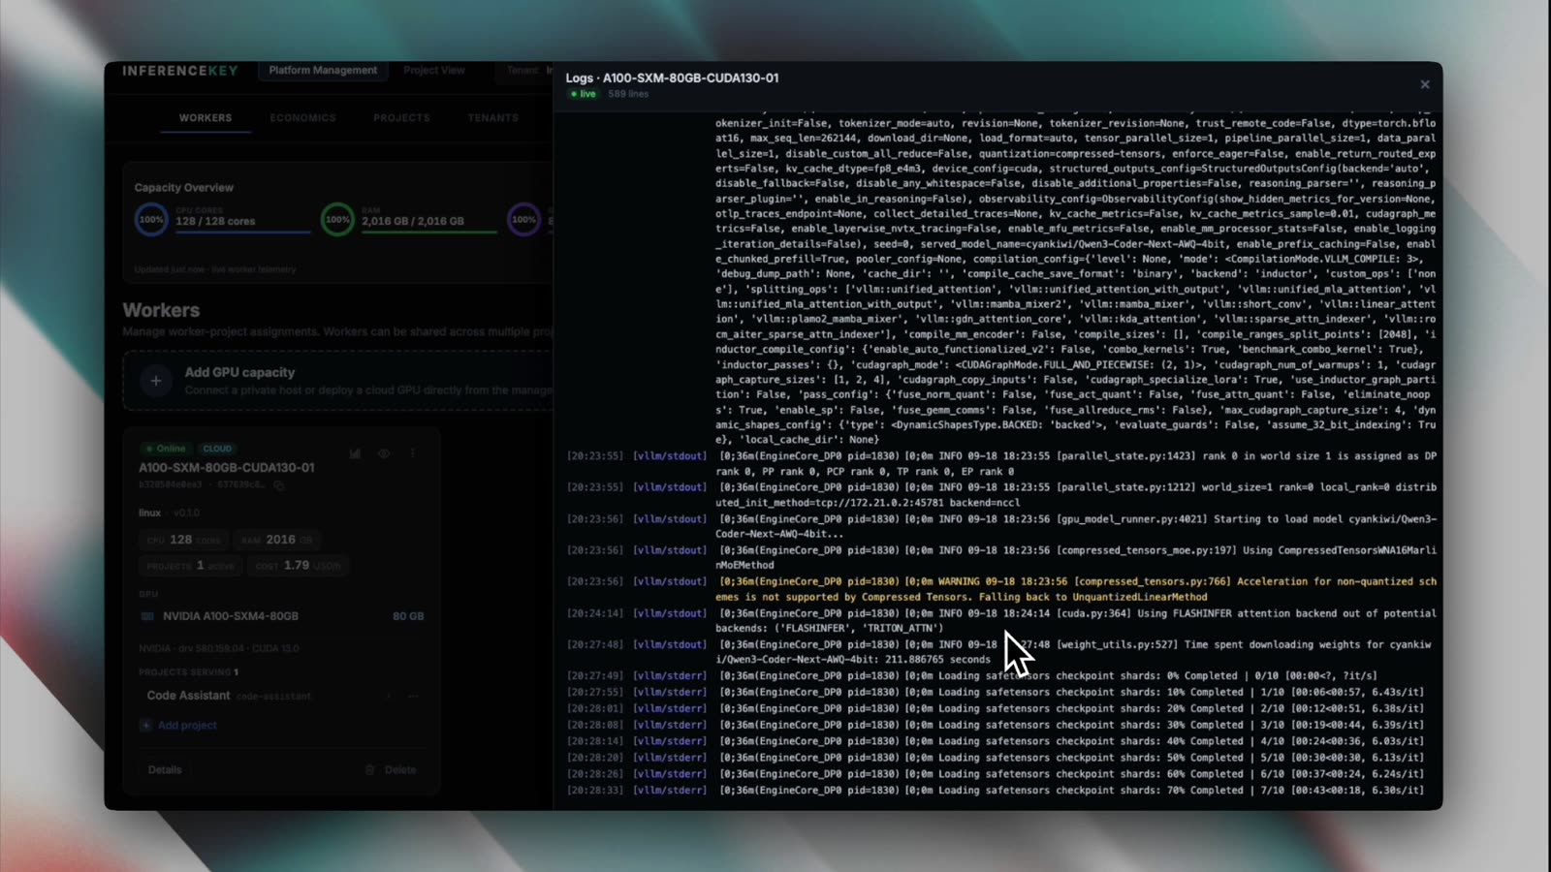Copy the worker ID with the copy icon

coord(278,484)
